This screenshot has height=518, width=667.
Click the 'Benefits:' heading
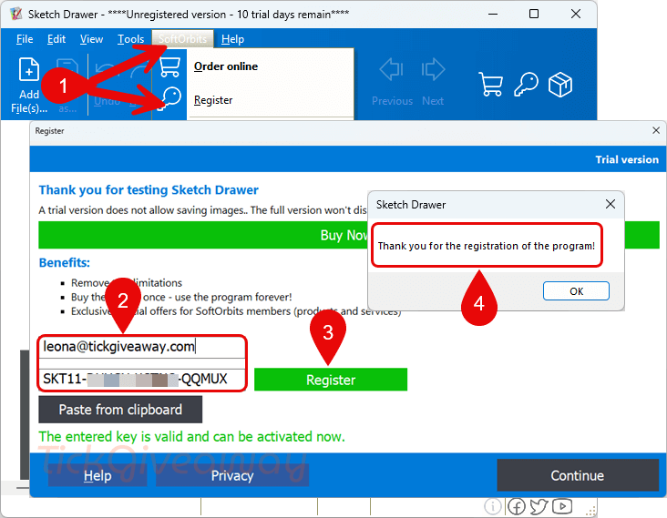point(64,262)
